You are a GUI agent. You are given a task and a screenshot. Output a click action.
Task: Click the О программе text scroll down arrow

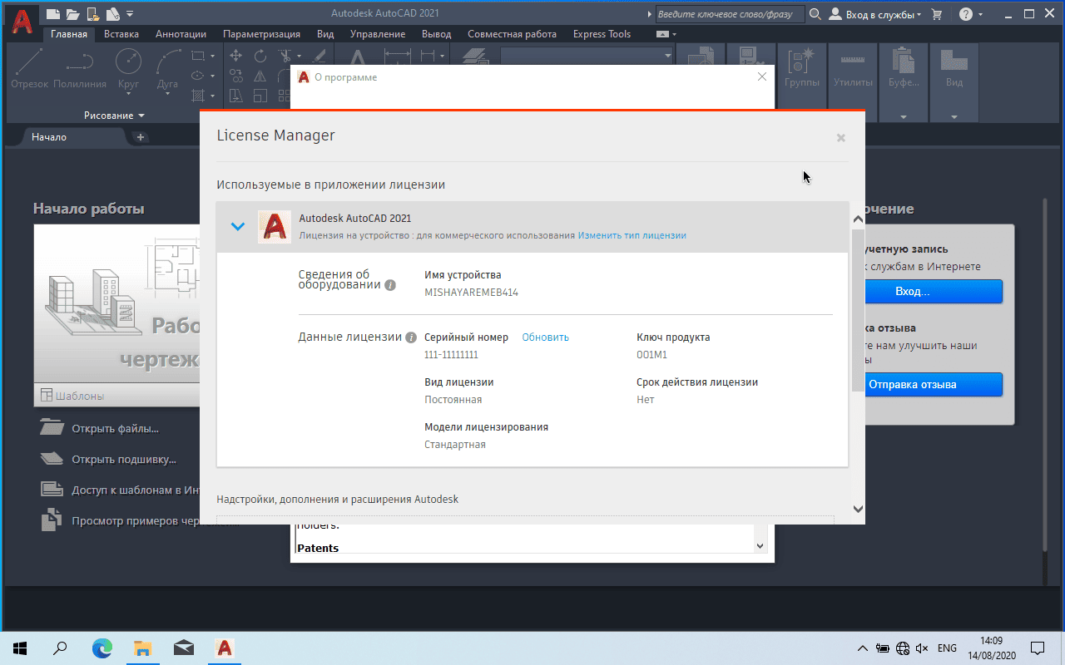(x=760, y=545)
